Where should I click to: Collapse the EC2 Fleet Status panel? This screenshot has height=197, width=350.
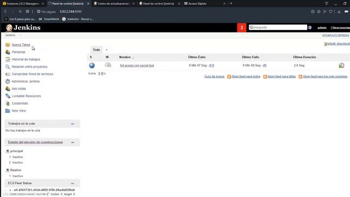point(73,183)
